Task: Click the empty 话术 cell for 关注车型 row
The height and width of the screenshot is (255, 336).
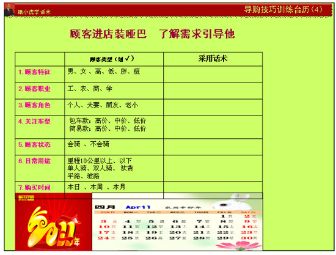Action: 213,127
